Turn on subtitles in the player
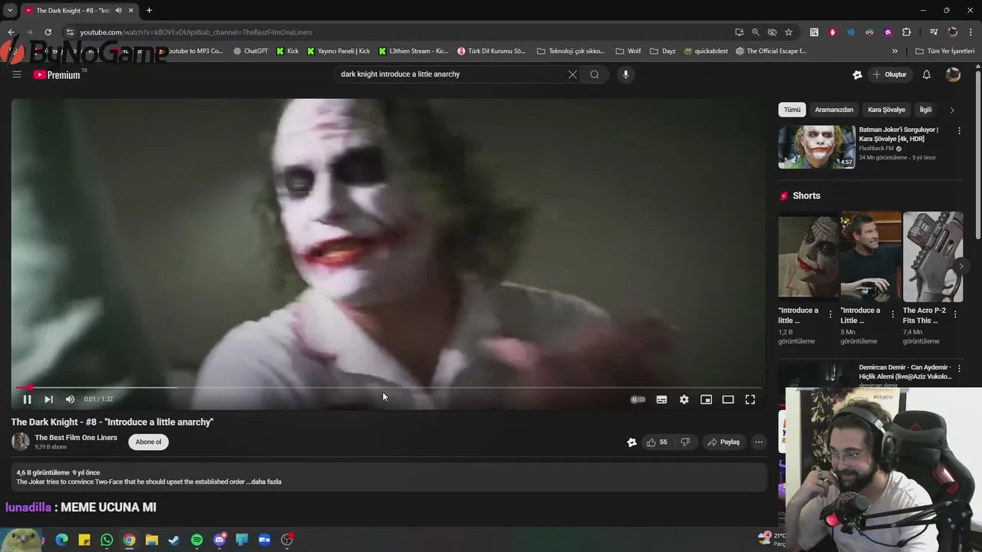Viewport: 982px width, 552px height. pyautogui.click(x=661, y=399)
